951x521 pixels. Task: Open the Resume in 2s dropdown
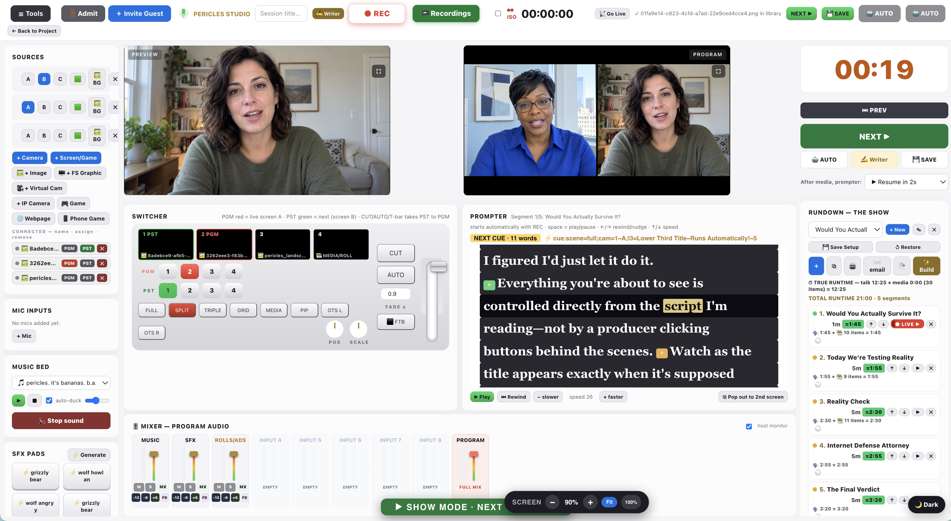pyautogui.click(x=906, y=182)
